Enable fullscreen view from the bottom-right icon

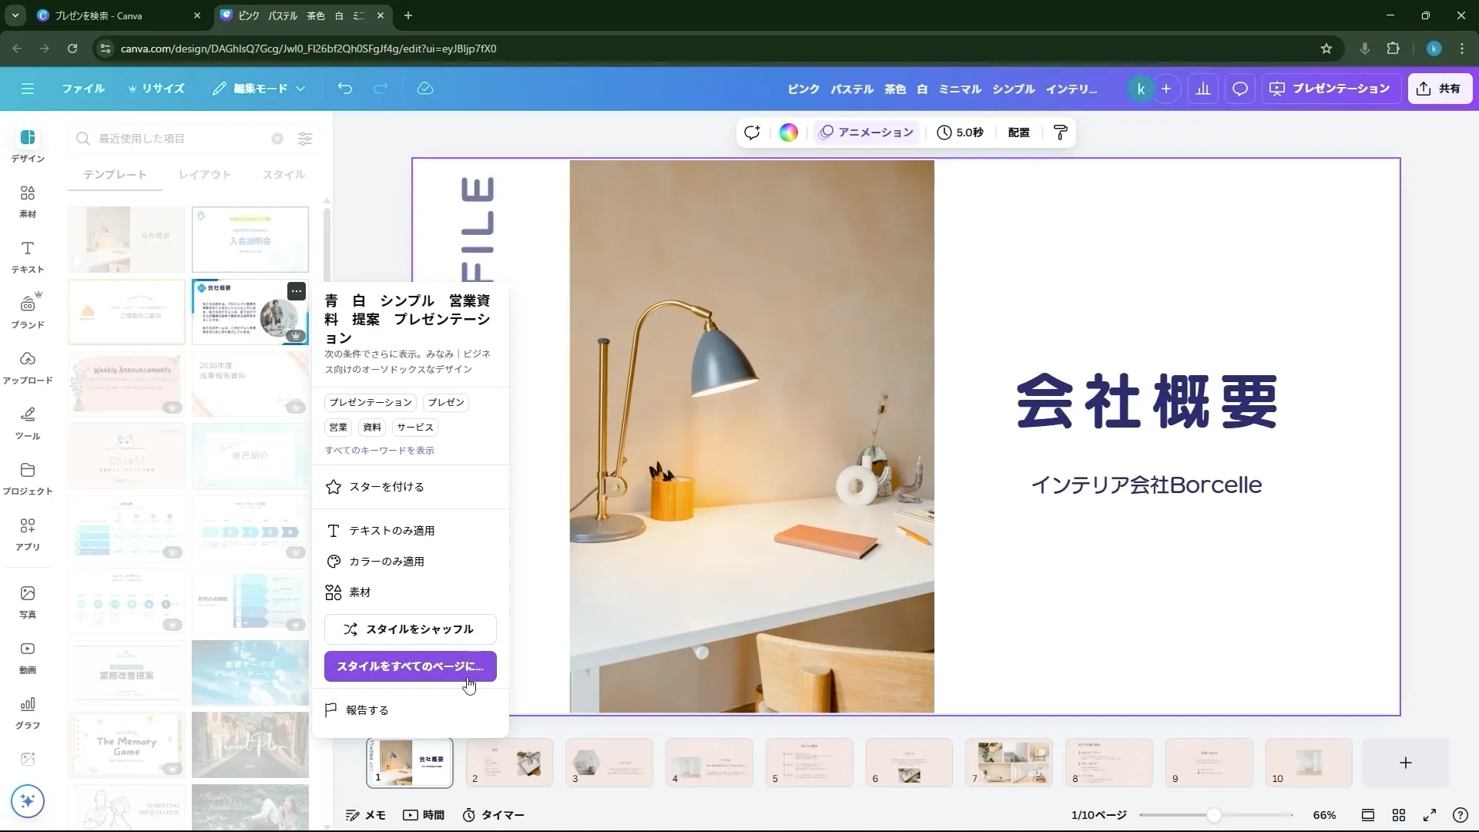(x=1430, y=814)
